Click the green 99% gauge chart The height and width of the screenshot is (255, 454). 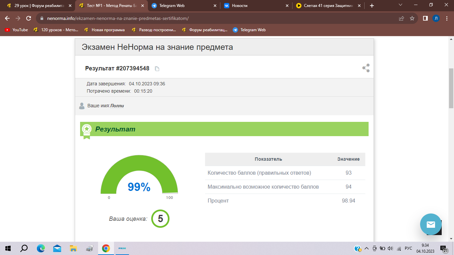(x=139, y=176)
